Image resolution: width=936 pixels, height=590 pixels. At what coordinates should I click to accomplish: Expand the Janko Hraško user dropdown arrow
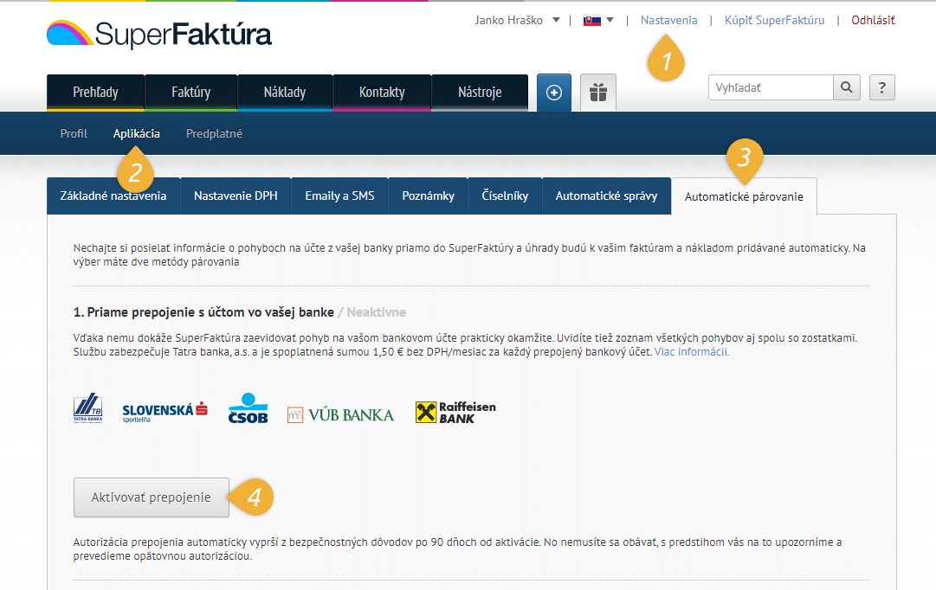point(557,20)
